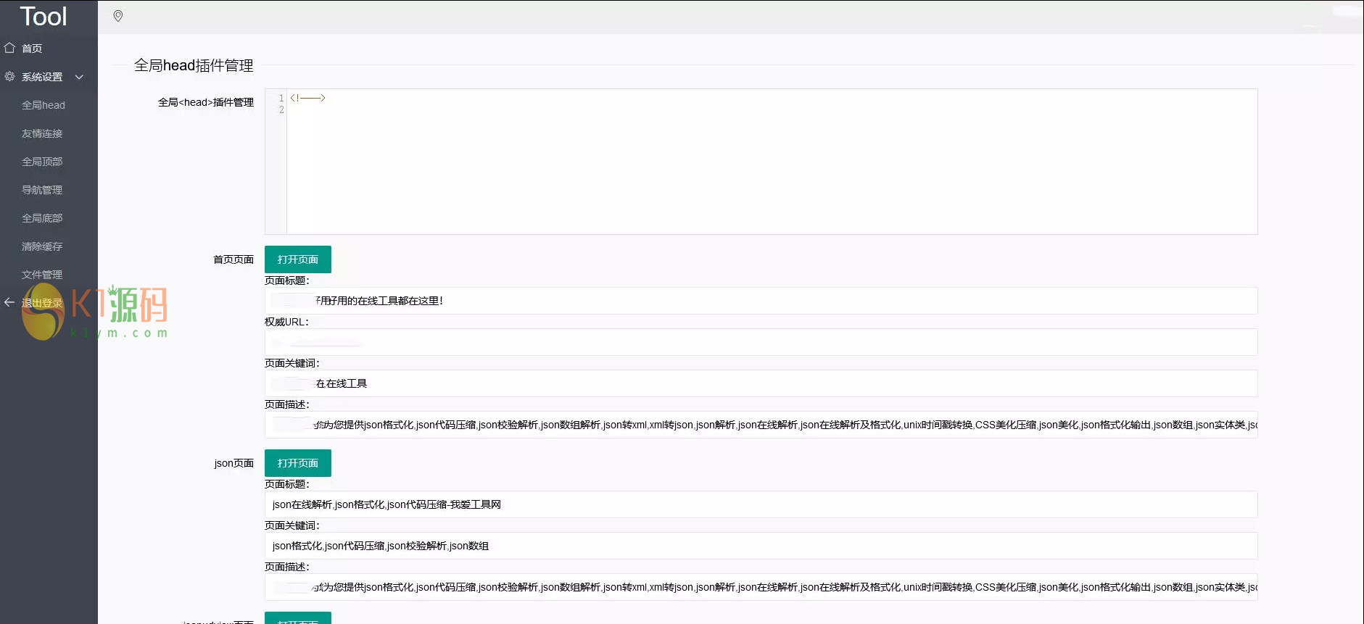Image resolution: width=1364 pixels, height=624 pixels.
Task: Click the json页面 section label
Action: (x=233, y=463)
